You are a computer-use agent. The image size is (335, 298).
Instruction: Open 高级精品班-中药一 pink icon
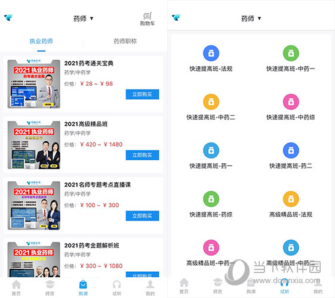(211, 248)
